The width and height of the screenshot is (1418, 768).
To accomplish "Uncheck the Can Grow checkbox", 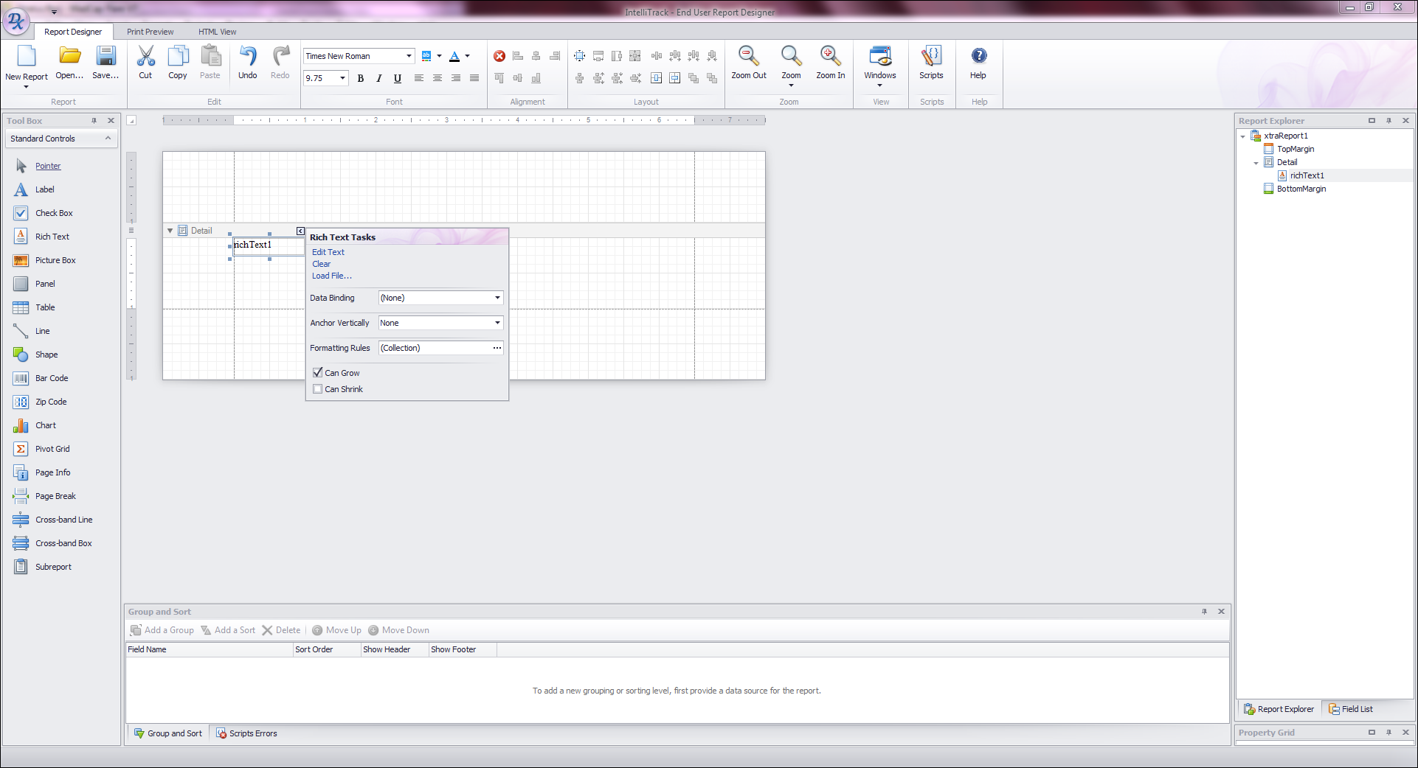I will pyautogui.click(x=318, y=373).
